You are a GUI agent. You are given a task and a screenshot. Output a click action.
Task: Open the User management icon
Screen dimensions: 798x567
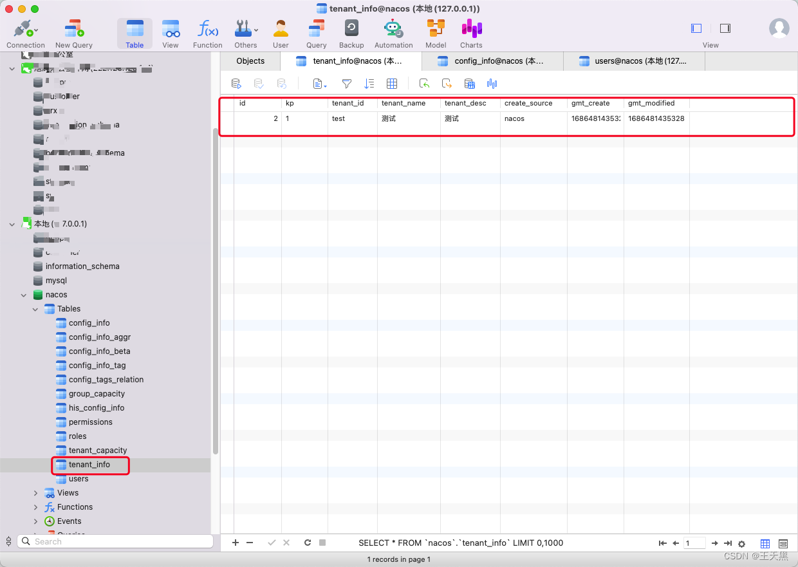(x=281, y=33)
